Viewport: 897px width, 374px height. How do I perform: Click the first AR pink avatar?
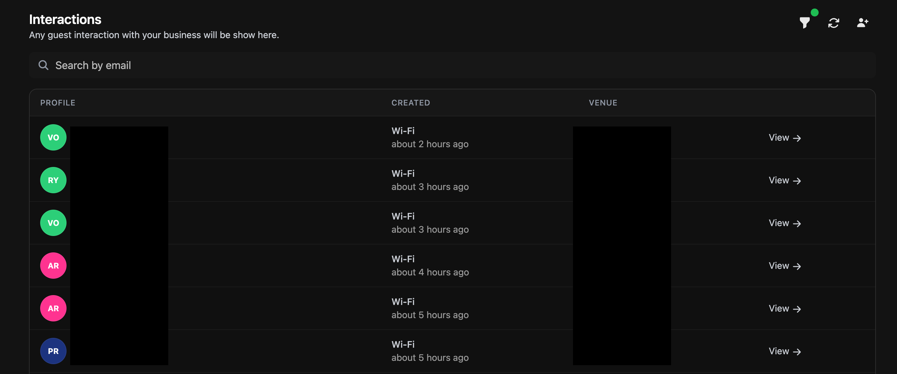tap(53, 266)
